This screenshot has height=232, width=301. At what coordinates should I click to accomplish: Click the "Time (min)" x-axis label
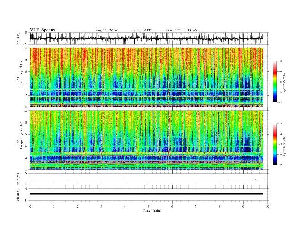point(152,210)
